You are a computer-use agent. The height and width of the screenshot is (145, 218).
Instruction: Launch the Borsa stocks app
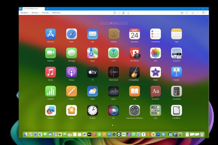click(x=113, y=91)
